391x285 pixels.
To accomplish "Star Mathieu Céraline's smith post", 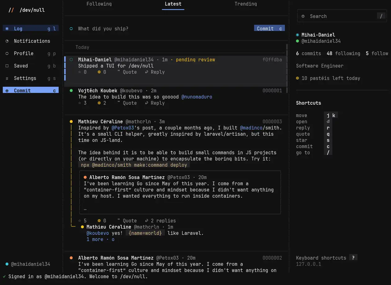I will (x=80, y=221).
